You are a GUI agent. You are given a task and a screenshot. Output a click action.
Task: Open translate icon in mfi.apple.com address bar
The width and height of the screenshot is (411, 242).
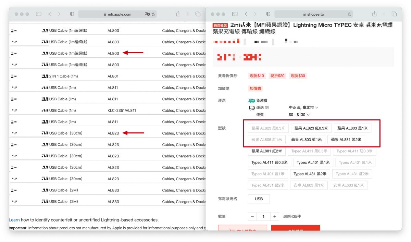tap(147, 14)
